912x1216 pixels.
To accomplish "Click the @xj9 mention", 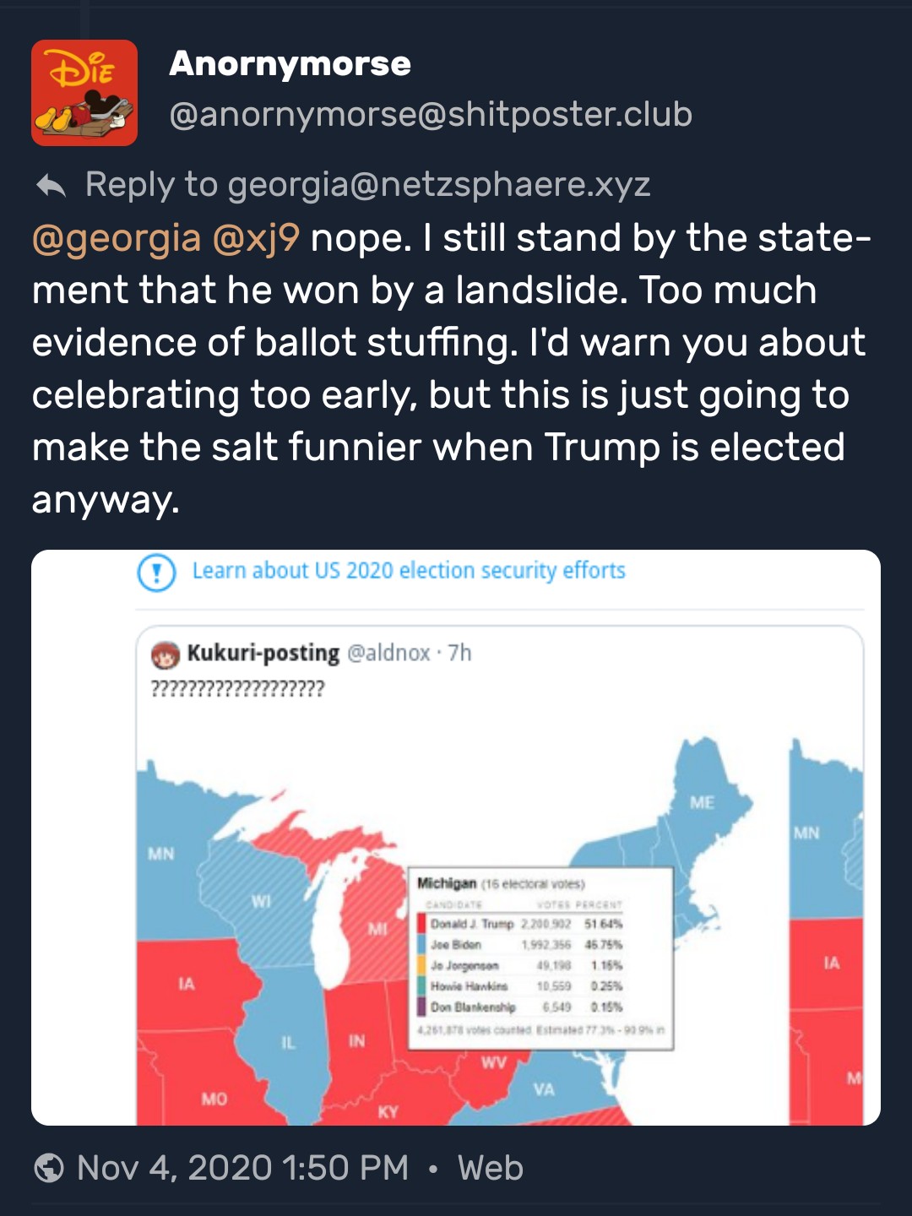I will pos(256,239).
